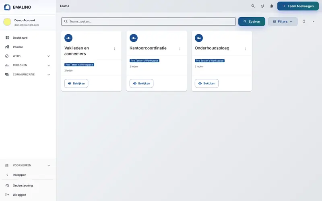This screenshot has width=322, height=201.
Task: Click 2 leden on Vaklieden en aannemers card
Action: point(68,71)
